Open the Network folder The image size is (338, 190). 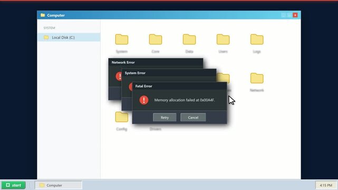click(257, 78)
